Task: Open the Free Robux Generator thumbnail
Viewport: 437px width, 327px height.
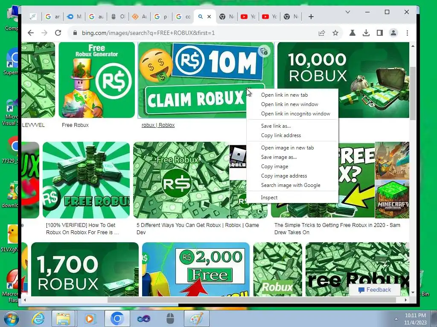Action: coord(97,80)
